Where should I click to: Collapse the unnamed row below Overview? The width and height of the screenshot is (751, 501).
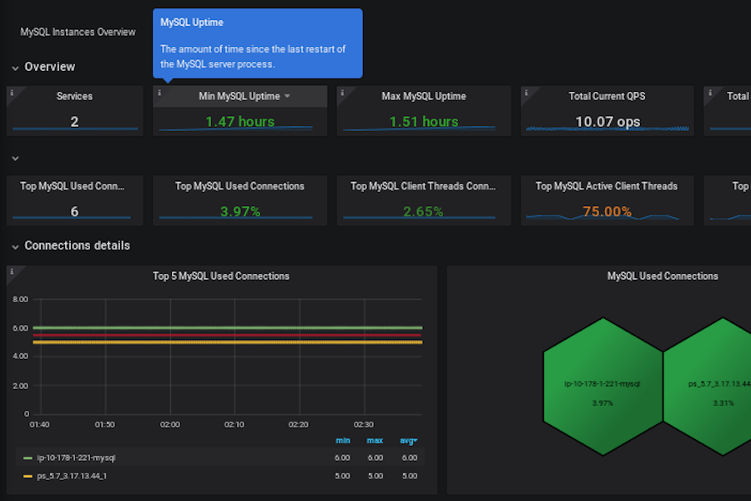(15, 158)
